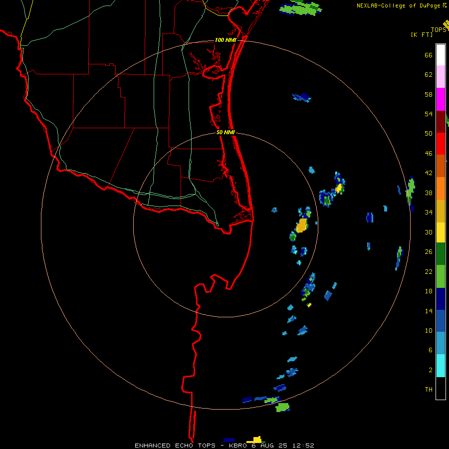This screenshot has height=449, width=449.
Task: Click the 54 legend value
Action: [429, 114]
